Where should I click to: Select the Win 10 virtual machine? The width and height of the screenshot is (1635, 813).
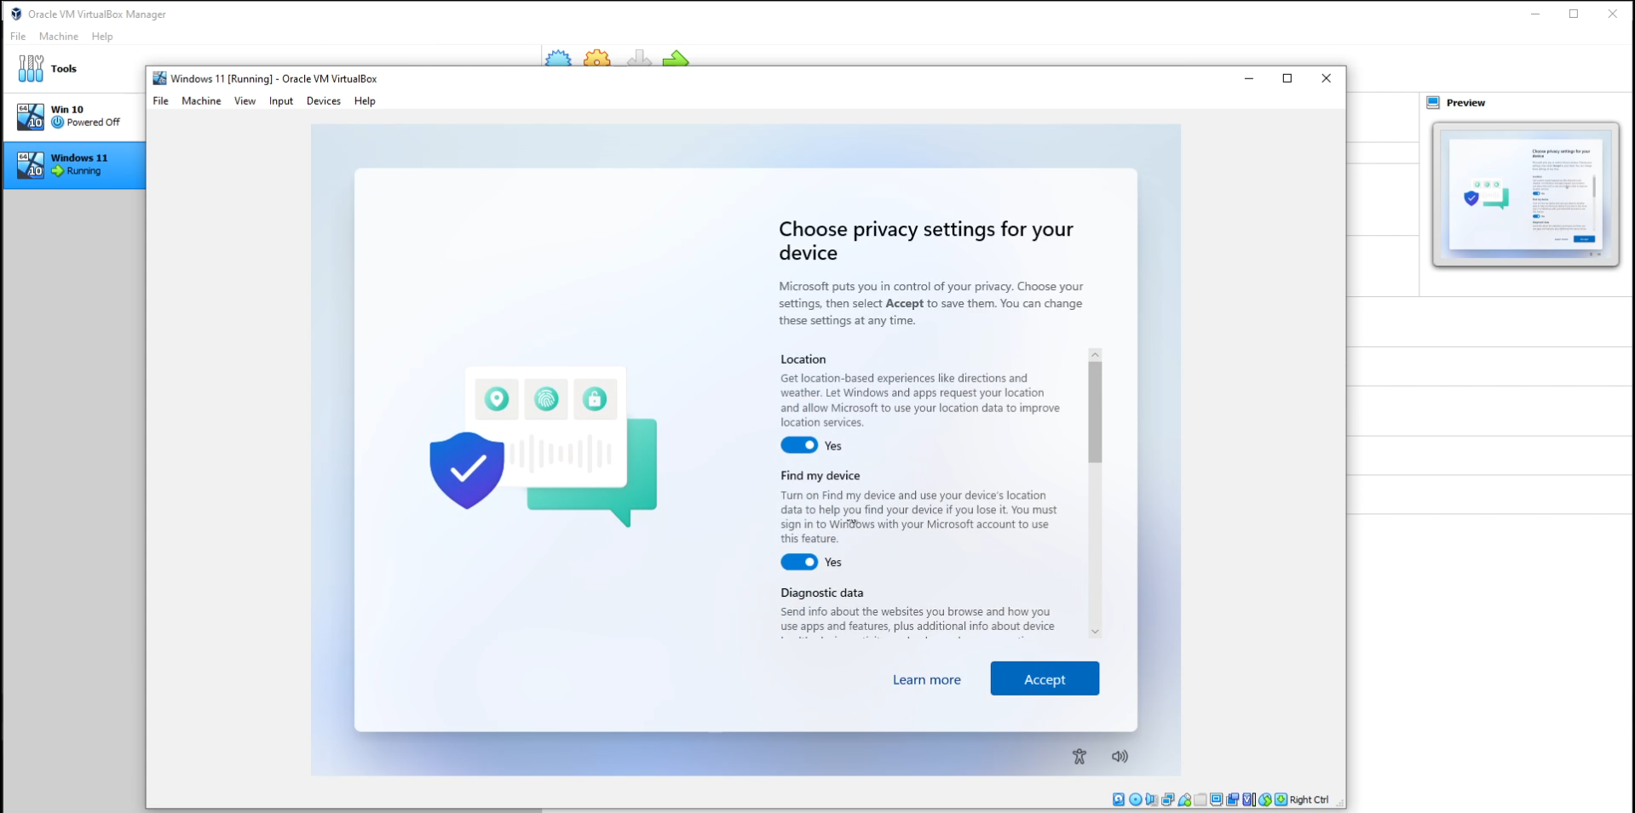73,117
